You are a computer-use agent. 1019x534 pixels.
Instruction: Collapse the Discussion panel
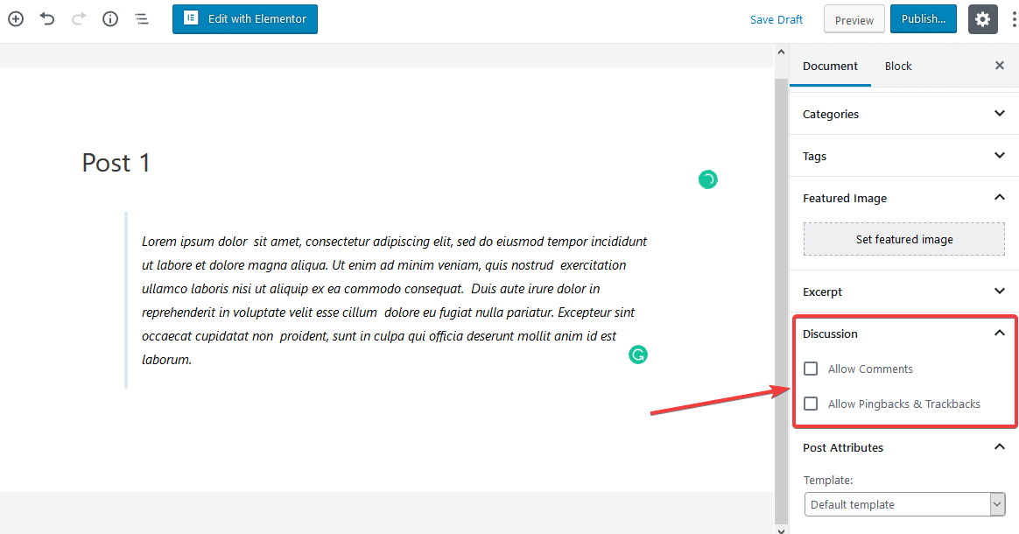[x=904, y=334]
